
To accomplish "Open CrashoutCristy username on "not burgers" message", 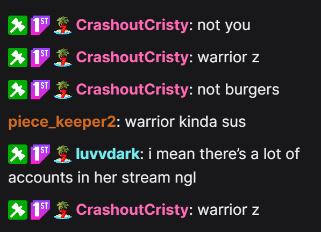I will click(x=132, y=90).
